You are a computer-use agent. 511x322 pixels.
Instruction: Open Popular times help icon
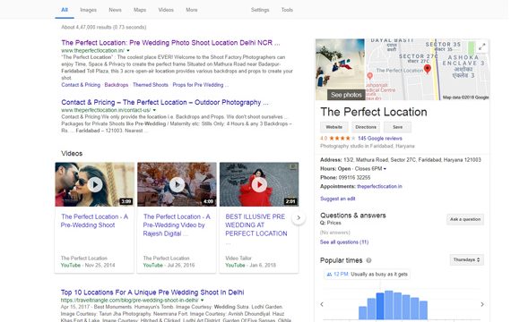coord(368,260)
